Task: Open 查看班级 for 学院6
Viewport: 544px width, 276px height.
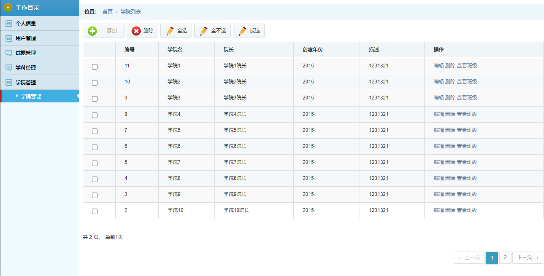Action: (x=467, y=146)
